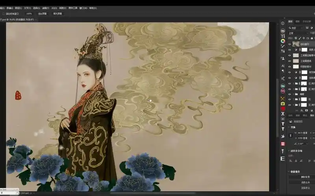The width and height of the screenshot is (315, 196).
Task: Expand the 蝴蝶 folder group
Action: (293, 94)
